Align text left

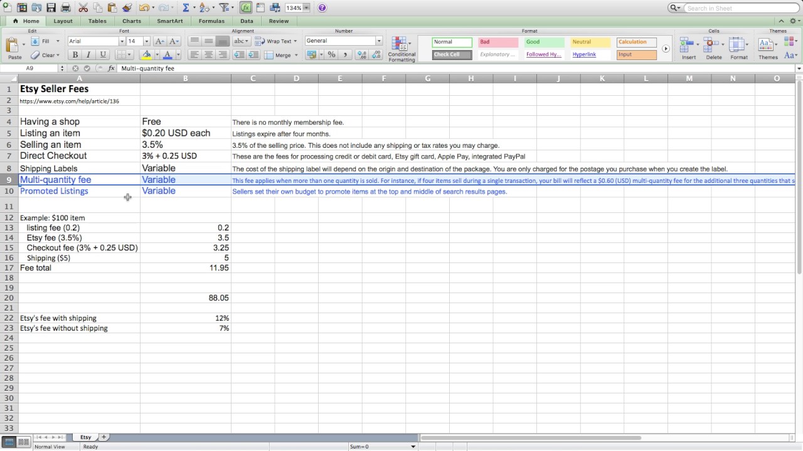pyautogui.click(x=194, y=55)
